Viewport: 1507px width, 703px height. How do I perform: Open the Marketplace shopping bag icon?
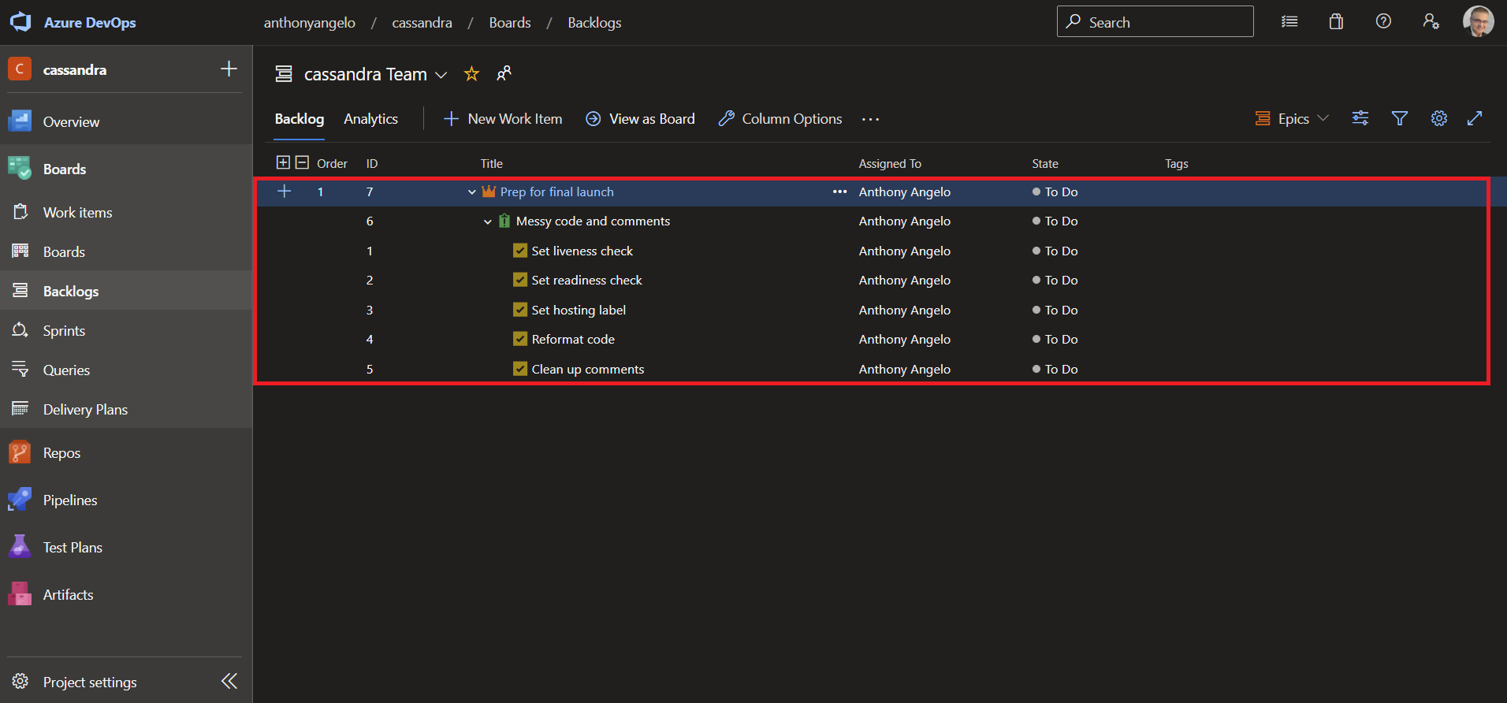(x=1336, y=22)
